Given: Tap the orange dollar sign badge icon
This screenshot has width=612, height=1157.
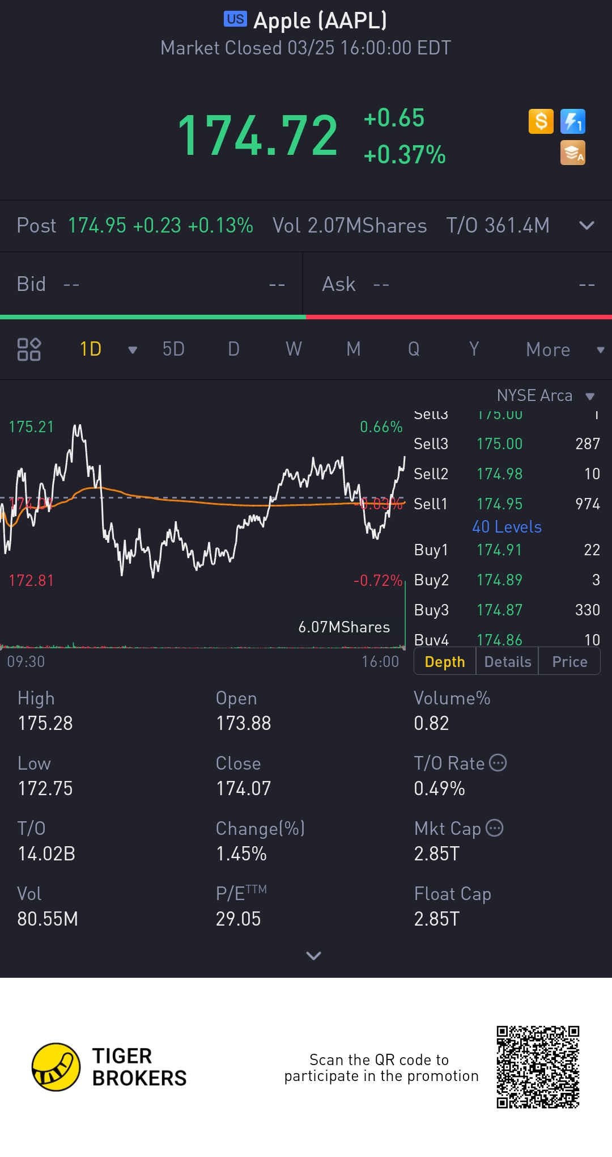Looking at the screenshot, I should [541, 121].
